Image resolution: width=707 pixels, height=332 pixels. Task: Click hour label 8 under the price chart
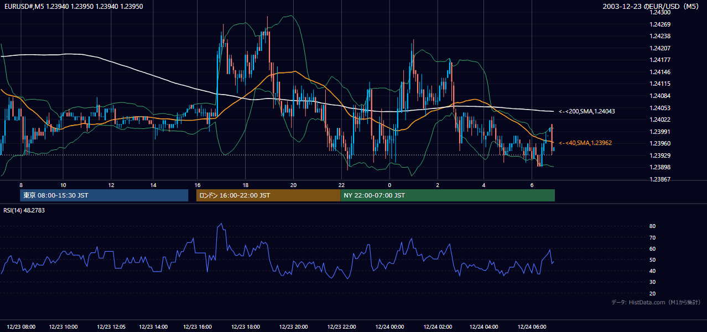point(21,185)
